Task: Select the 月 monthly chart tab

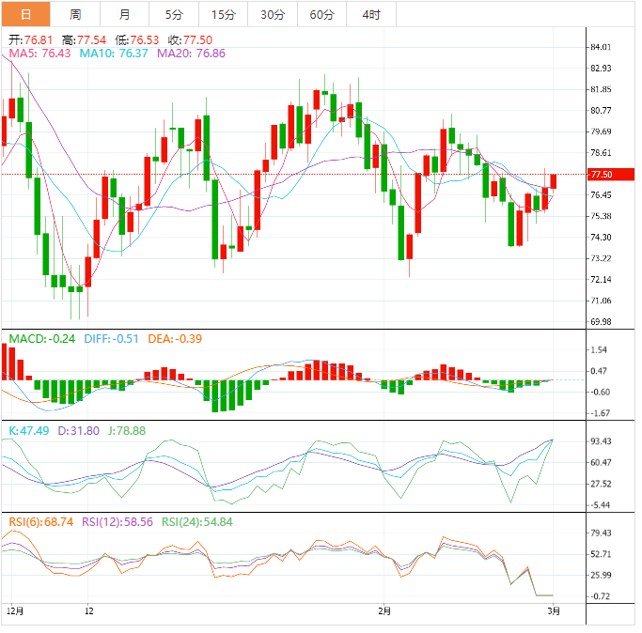Action: 125,14
